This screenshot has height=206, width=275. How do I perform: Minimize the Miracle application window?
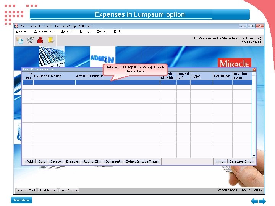(x=243, y=26)
